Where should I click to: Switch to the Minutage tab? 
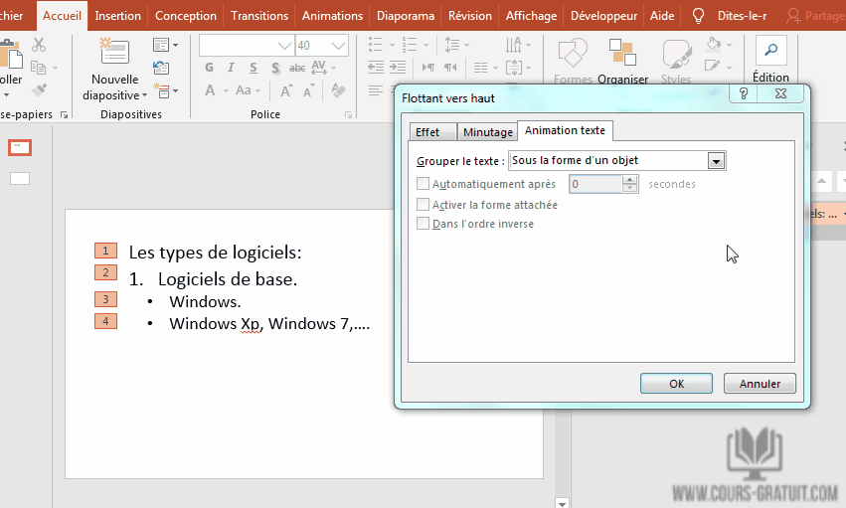488,132
